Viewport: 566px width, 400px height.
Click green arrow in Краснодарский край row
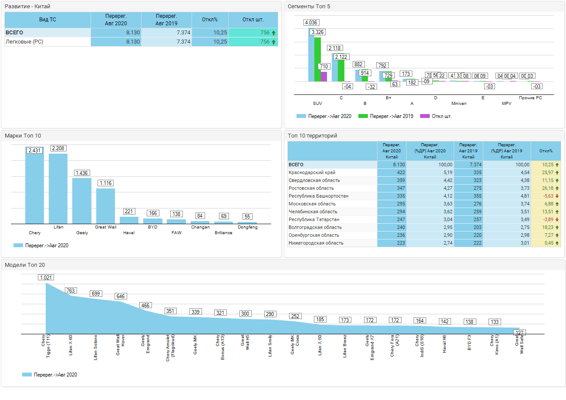[x=557, y=173]
